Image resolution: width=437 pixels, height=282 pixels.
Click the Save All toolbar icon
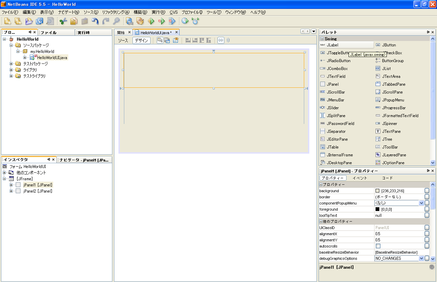(39, 21)
